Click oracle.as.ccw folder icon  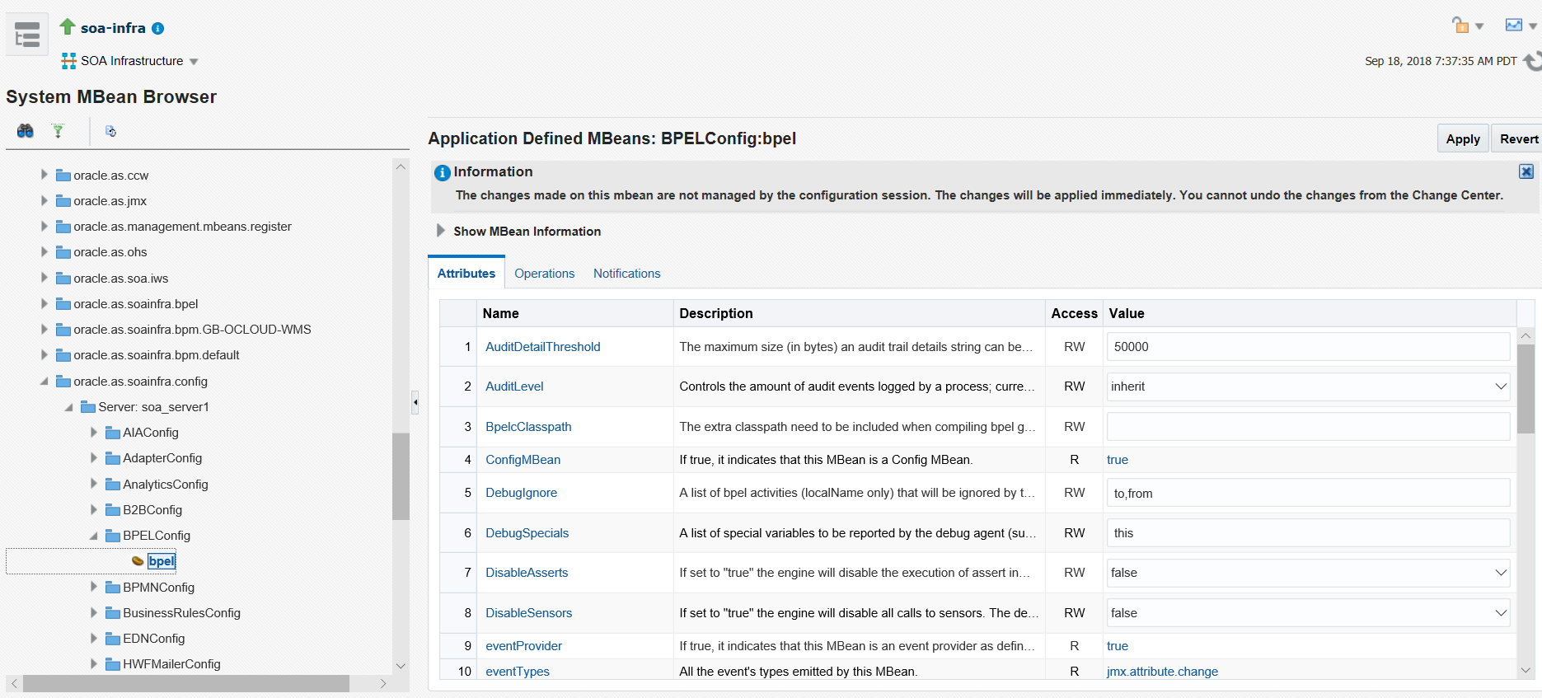pyautogui.click(x=63, y=175)
